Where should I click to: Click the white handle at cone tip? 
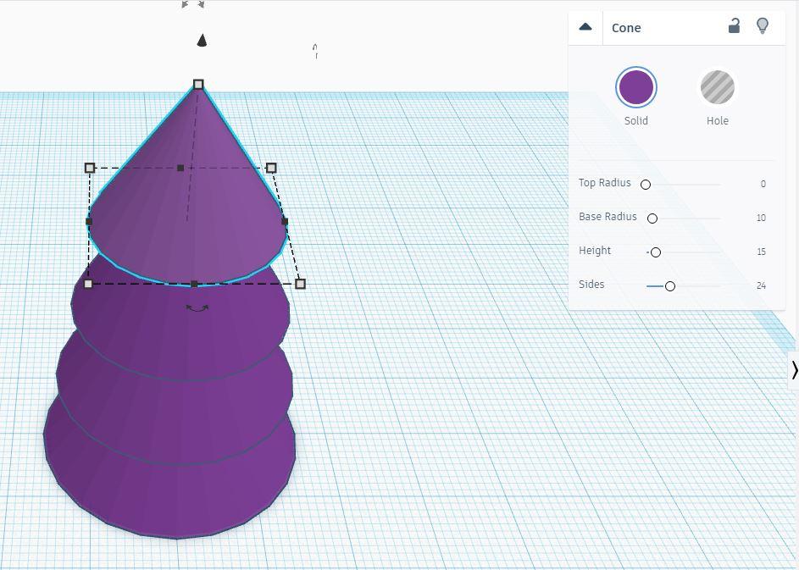(x=198, y=84)
